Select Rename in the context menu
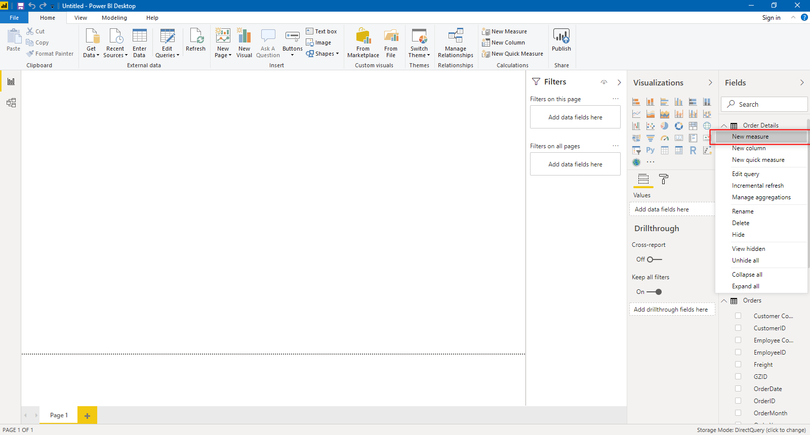The image size is (810, 435). tap(761, 211)
